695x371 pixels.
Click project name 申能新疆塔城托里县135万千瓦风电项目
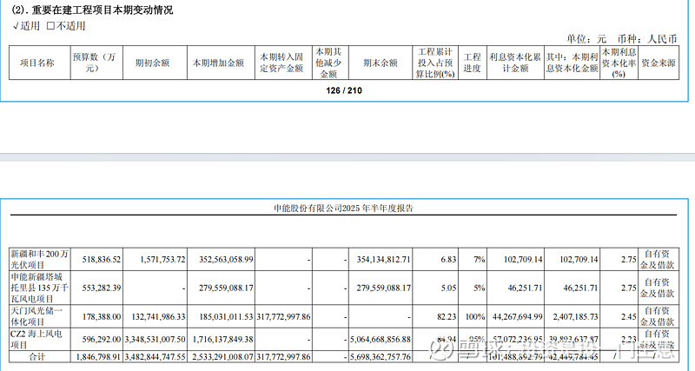39,288
